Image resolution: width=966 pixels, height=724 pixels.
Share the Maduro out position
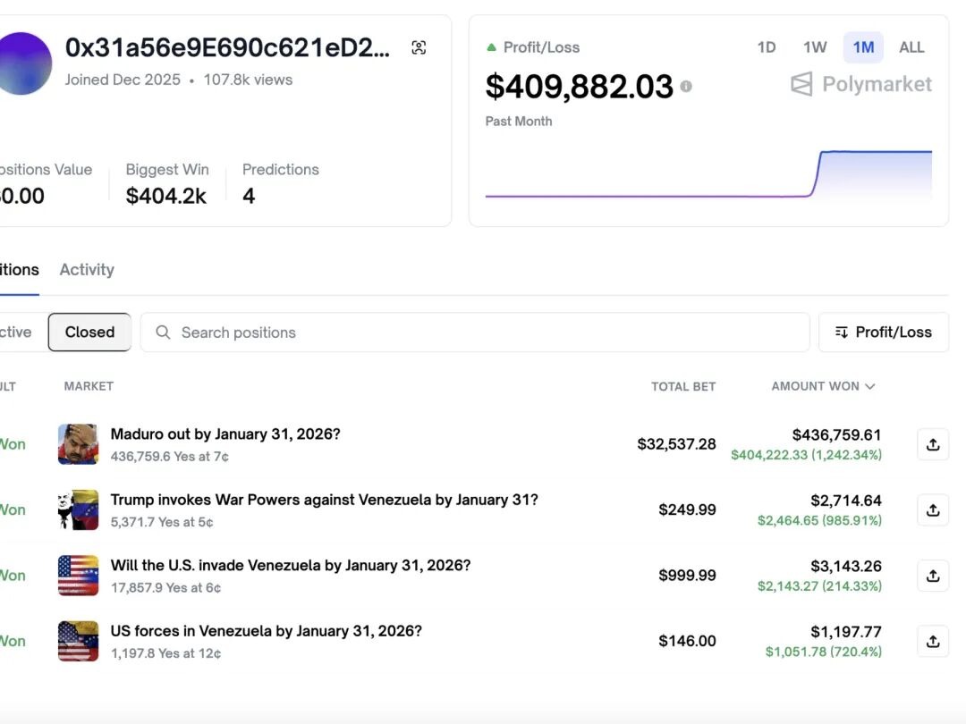click(x=932, y=444)
